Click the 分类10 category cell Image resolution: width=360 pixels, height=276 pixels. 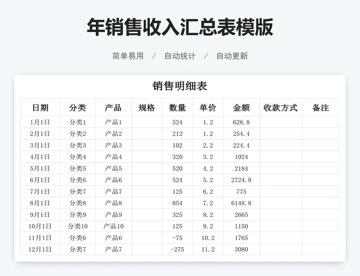[77, 226]
